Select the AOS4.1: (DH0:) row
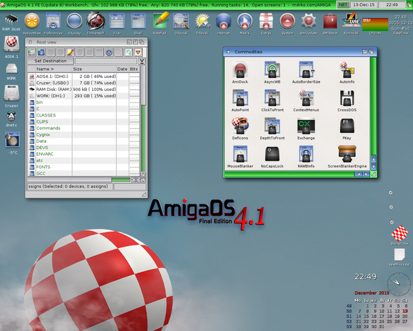The image size is (413, 331). (x=84, y=77)
